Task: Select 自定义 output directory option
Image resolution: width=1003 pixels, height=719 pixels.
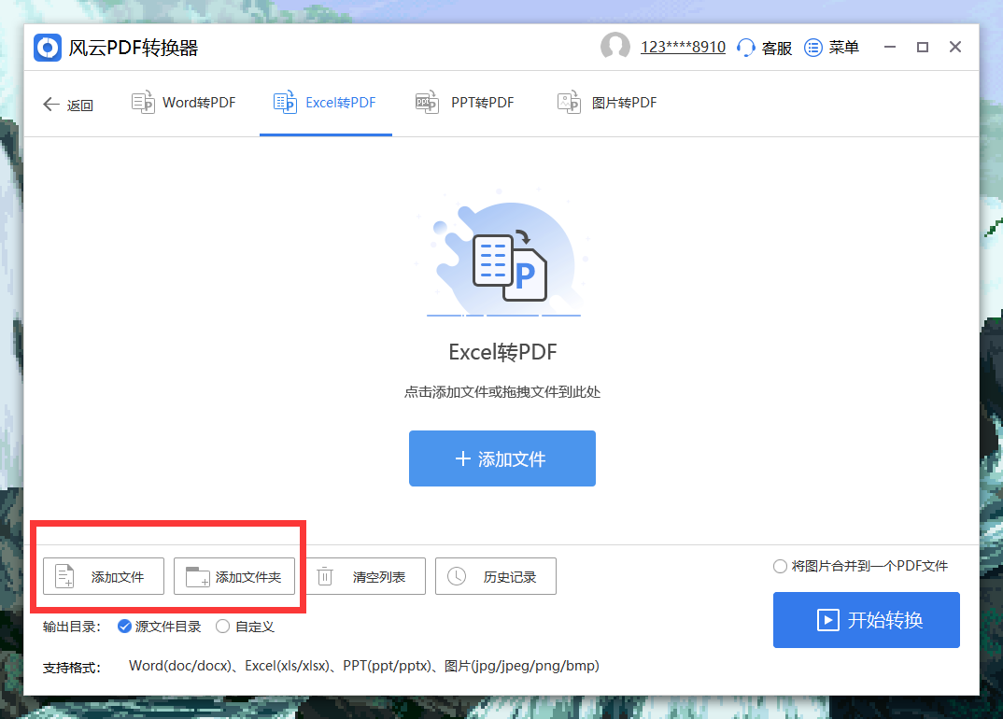Action: pyautogui.click(x=245, y=627)
